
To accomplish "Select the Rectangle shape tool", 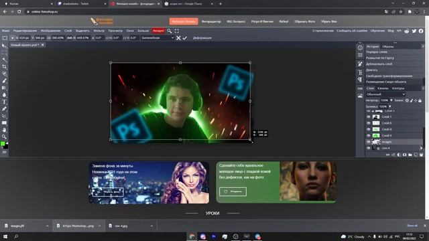I will pos(4,123).
